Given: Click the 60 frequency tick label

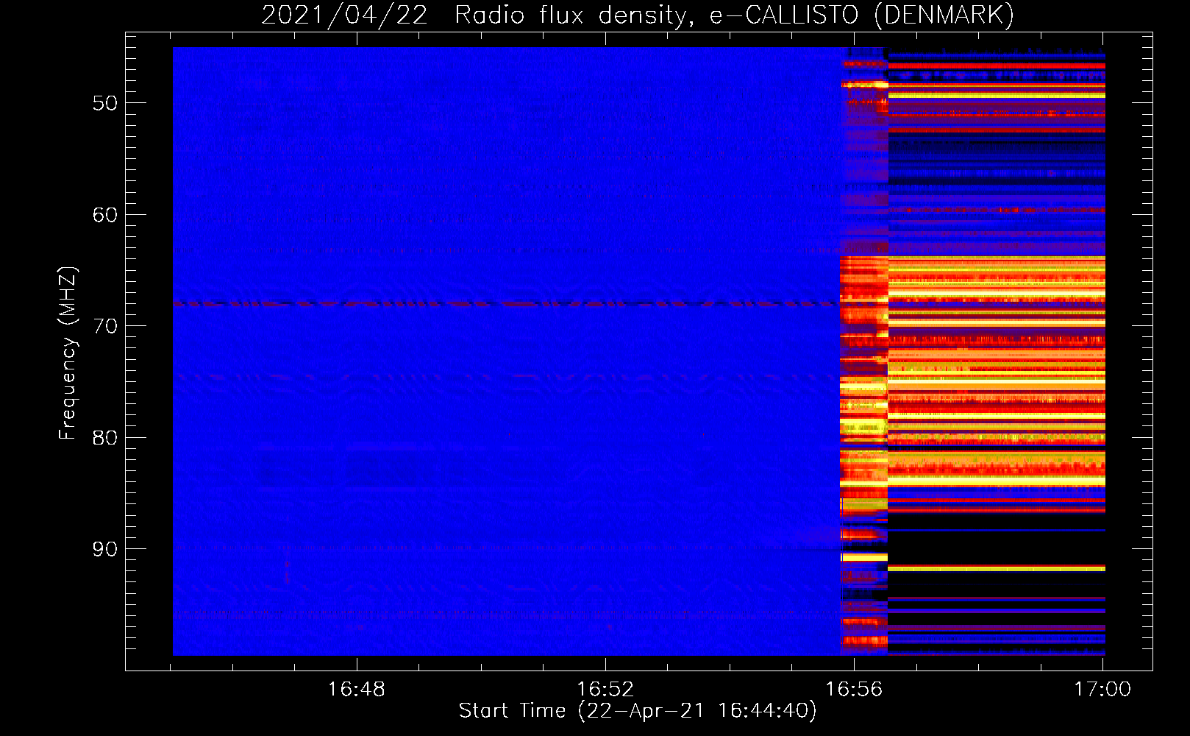Looking at the screenshot, I should [105, 215].
